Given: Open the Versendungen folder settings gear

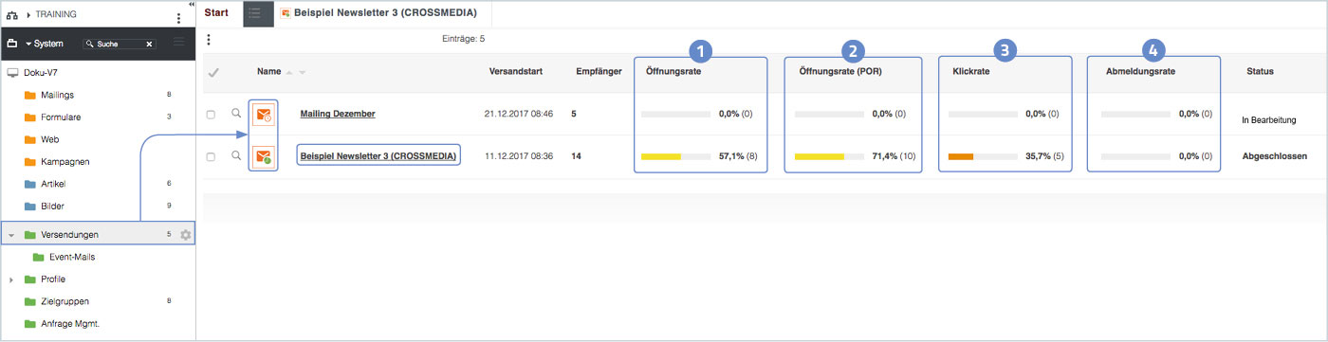Looking at the screenshot, I should tap(186, 234).
